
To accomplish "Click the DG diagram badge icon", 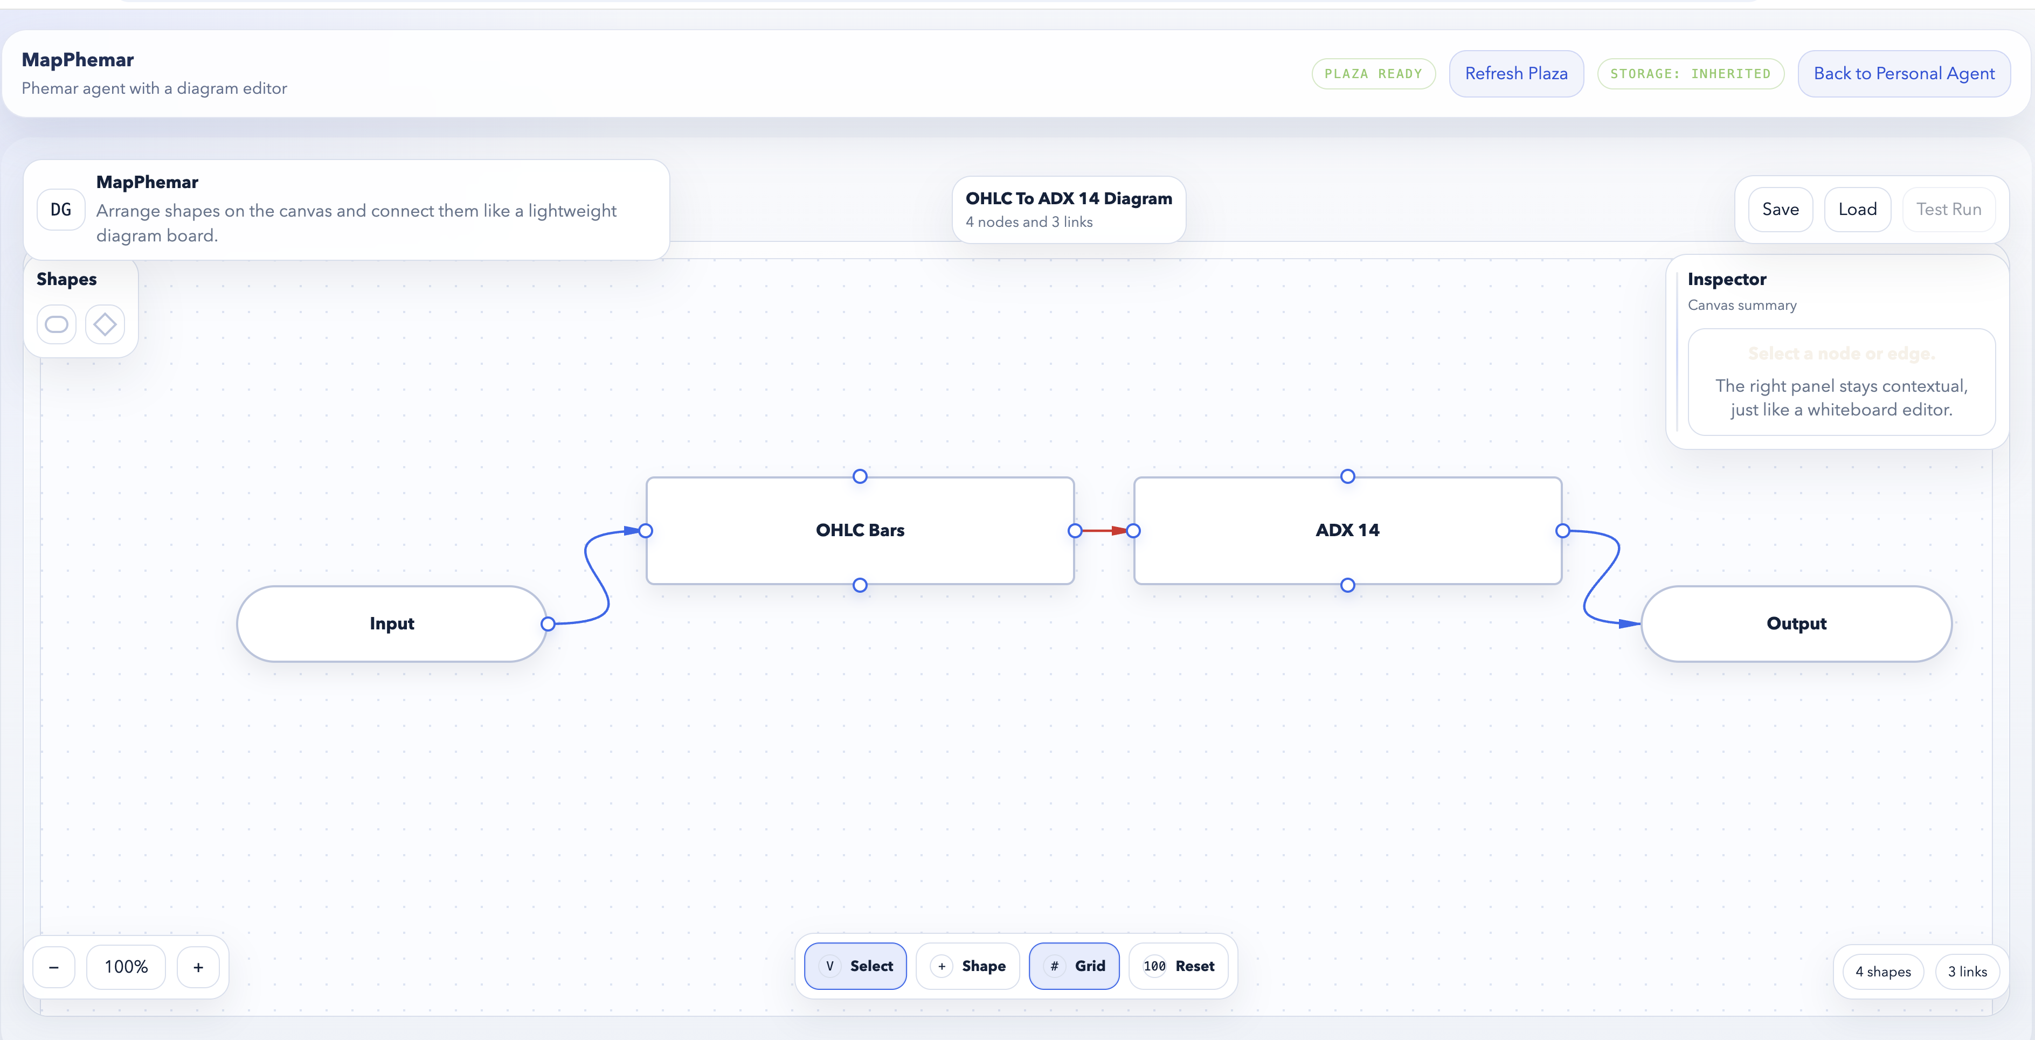I will point(61,210).
